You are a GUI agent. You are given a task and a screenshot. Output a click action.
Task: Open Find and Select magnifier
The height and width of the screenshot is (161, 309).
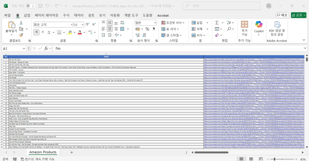[228, 29]
